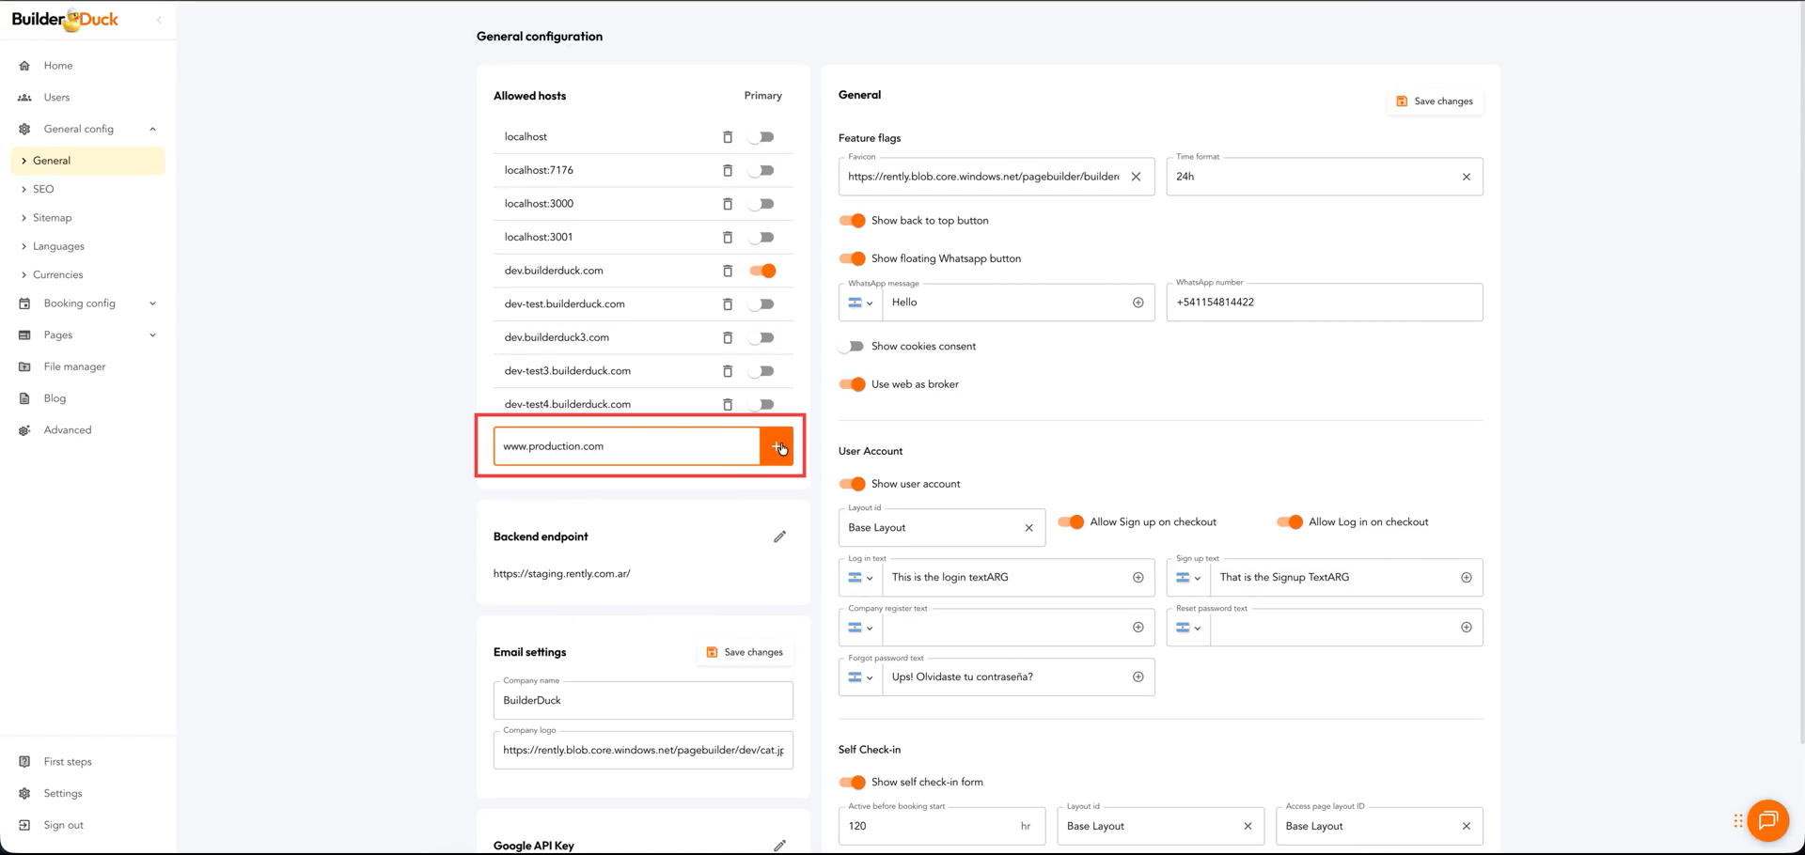Edit the Google API Key
1805x855 pixels.
tap(779, 845)
